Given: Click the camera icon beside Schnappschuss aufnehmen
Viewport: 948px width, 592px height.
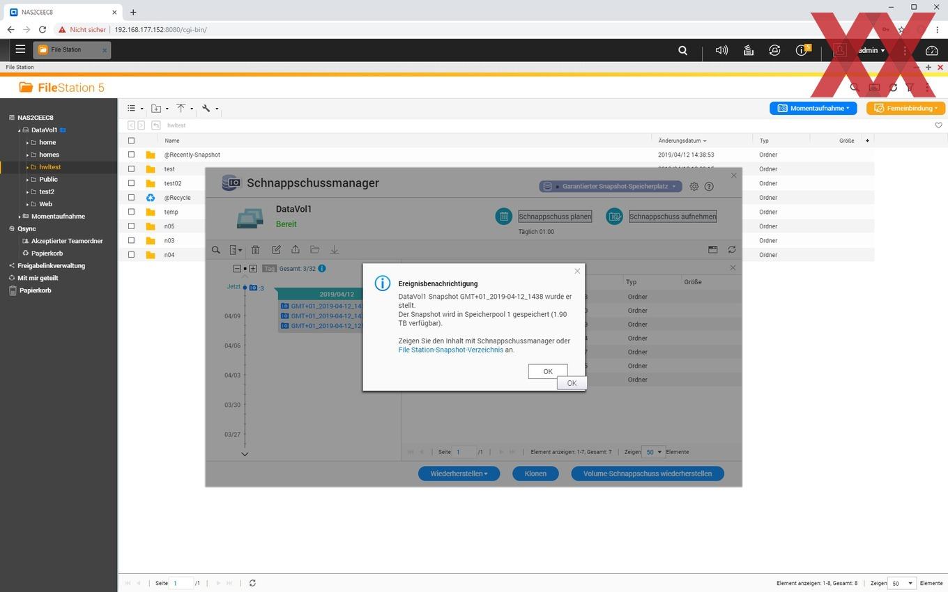Looking at the screenshot, I should pyautogui.click(x=614, y=217).
